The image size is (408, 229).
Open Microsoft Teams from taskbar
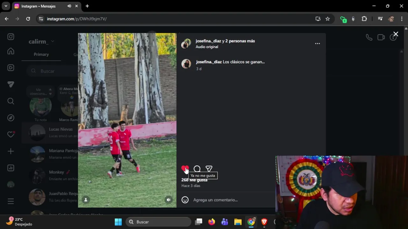[224, 222]
